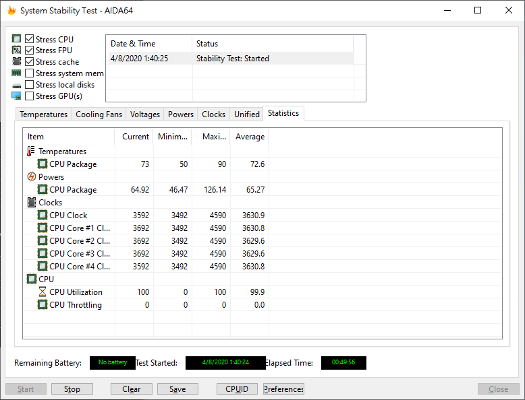Click the CPU Utilization average value 99.9
The height and width of the screenshot is (400, 525).
click(x=257, y=292)
